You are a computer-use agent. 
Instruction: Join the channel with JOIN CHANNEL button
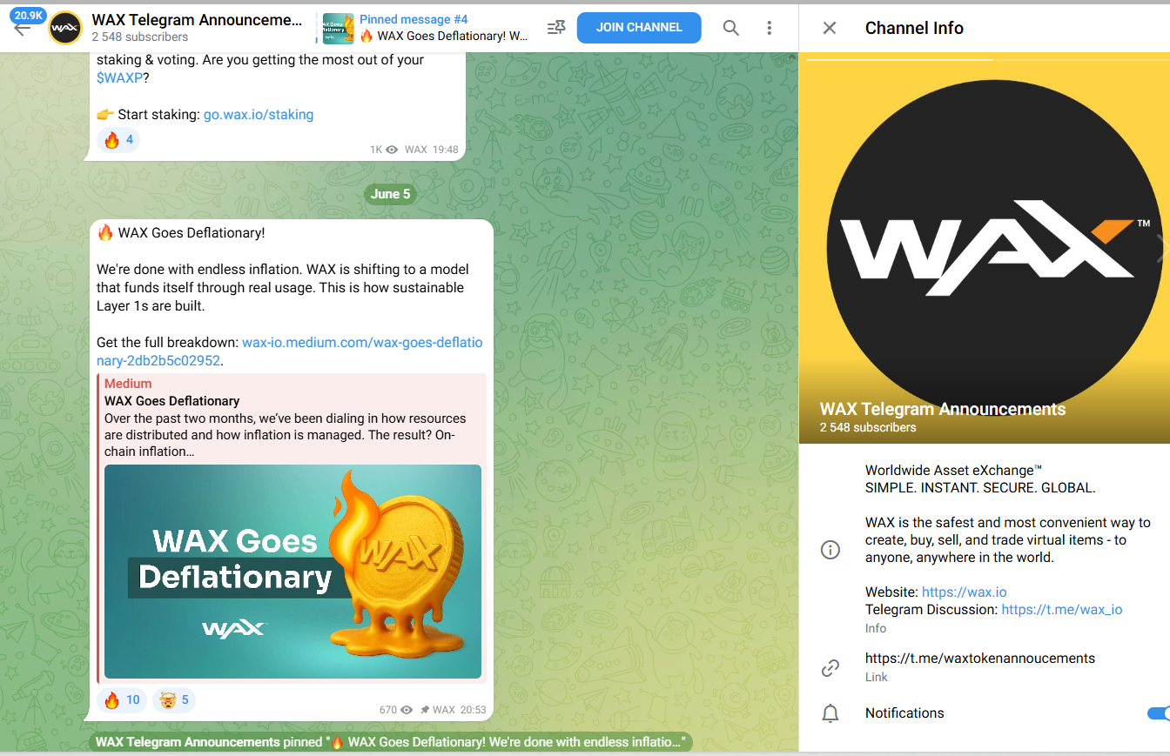point(639,28)
